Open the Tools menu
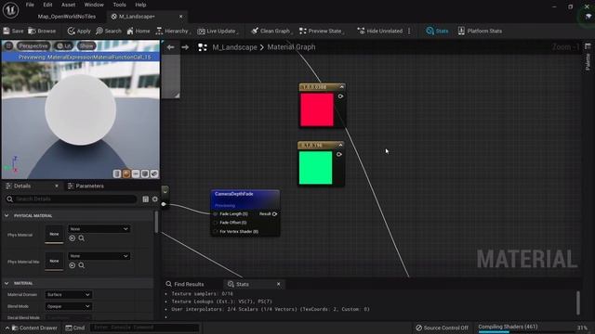This screenshot has height=334, width=595. 119,5
